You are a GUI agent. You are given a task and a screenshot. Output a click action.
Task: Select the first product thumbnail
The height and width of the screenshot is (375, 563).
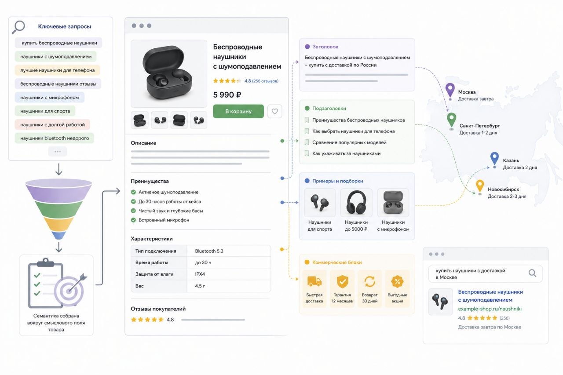pos(139,120)
